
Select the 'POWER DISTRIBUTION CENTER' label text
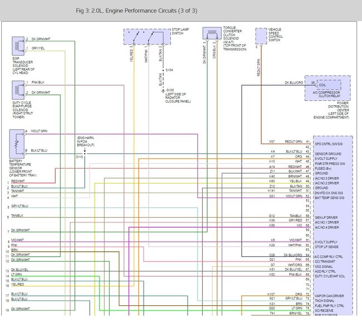338,107
